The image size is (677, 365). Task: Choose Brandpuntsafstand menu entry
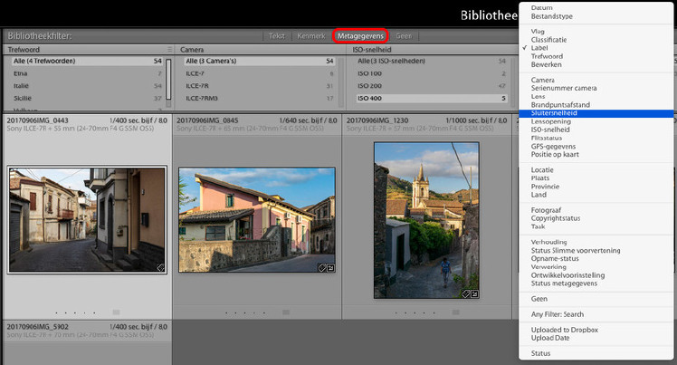[560, 105]
